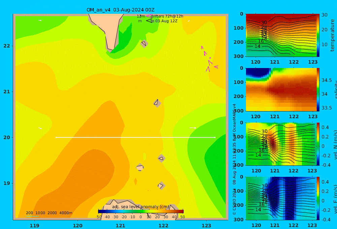Click the '0' tick on the sea level colorbar
This screenshot has width=337, height=229.
coord(141,217)
